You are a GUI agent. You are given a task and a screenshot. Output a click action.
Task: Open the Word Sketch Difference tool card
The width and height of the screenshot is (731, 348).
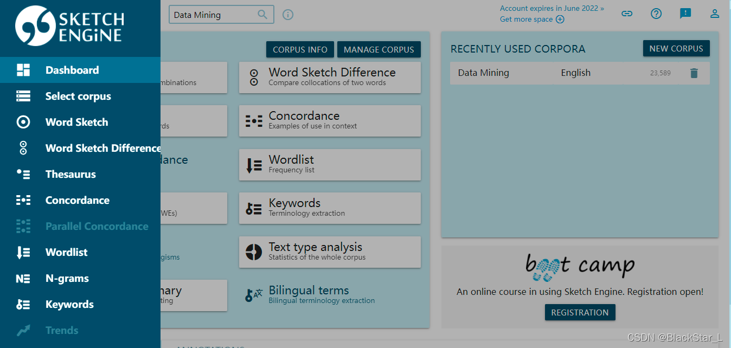[x=330, y=77]
